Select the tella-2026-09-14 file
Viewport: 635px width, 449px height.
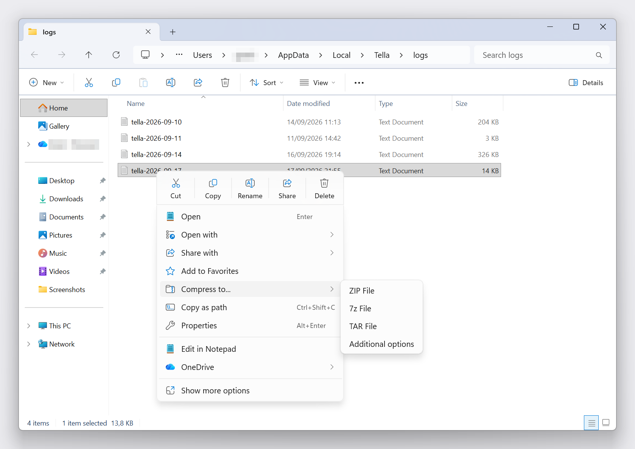(x=309, y=155)
